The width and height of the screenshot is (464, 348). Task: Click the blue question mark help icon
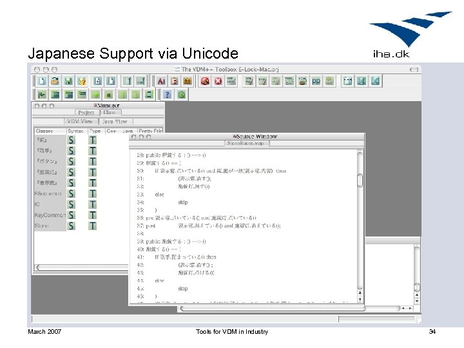pyautogui.click(x=167, y=95)
